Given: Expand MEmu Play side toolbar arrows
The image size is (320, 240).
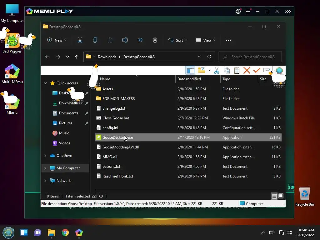Looking at the screenshot, I should click(288, 11).
